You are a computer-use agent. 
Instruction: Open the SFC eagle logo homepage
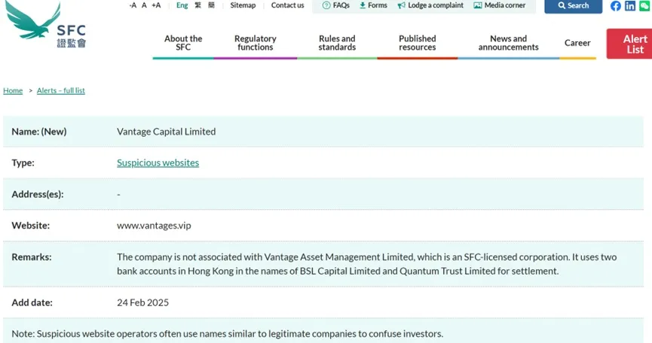(46, 24)
